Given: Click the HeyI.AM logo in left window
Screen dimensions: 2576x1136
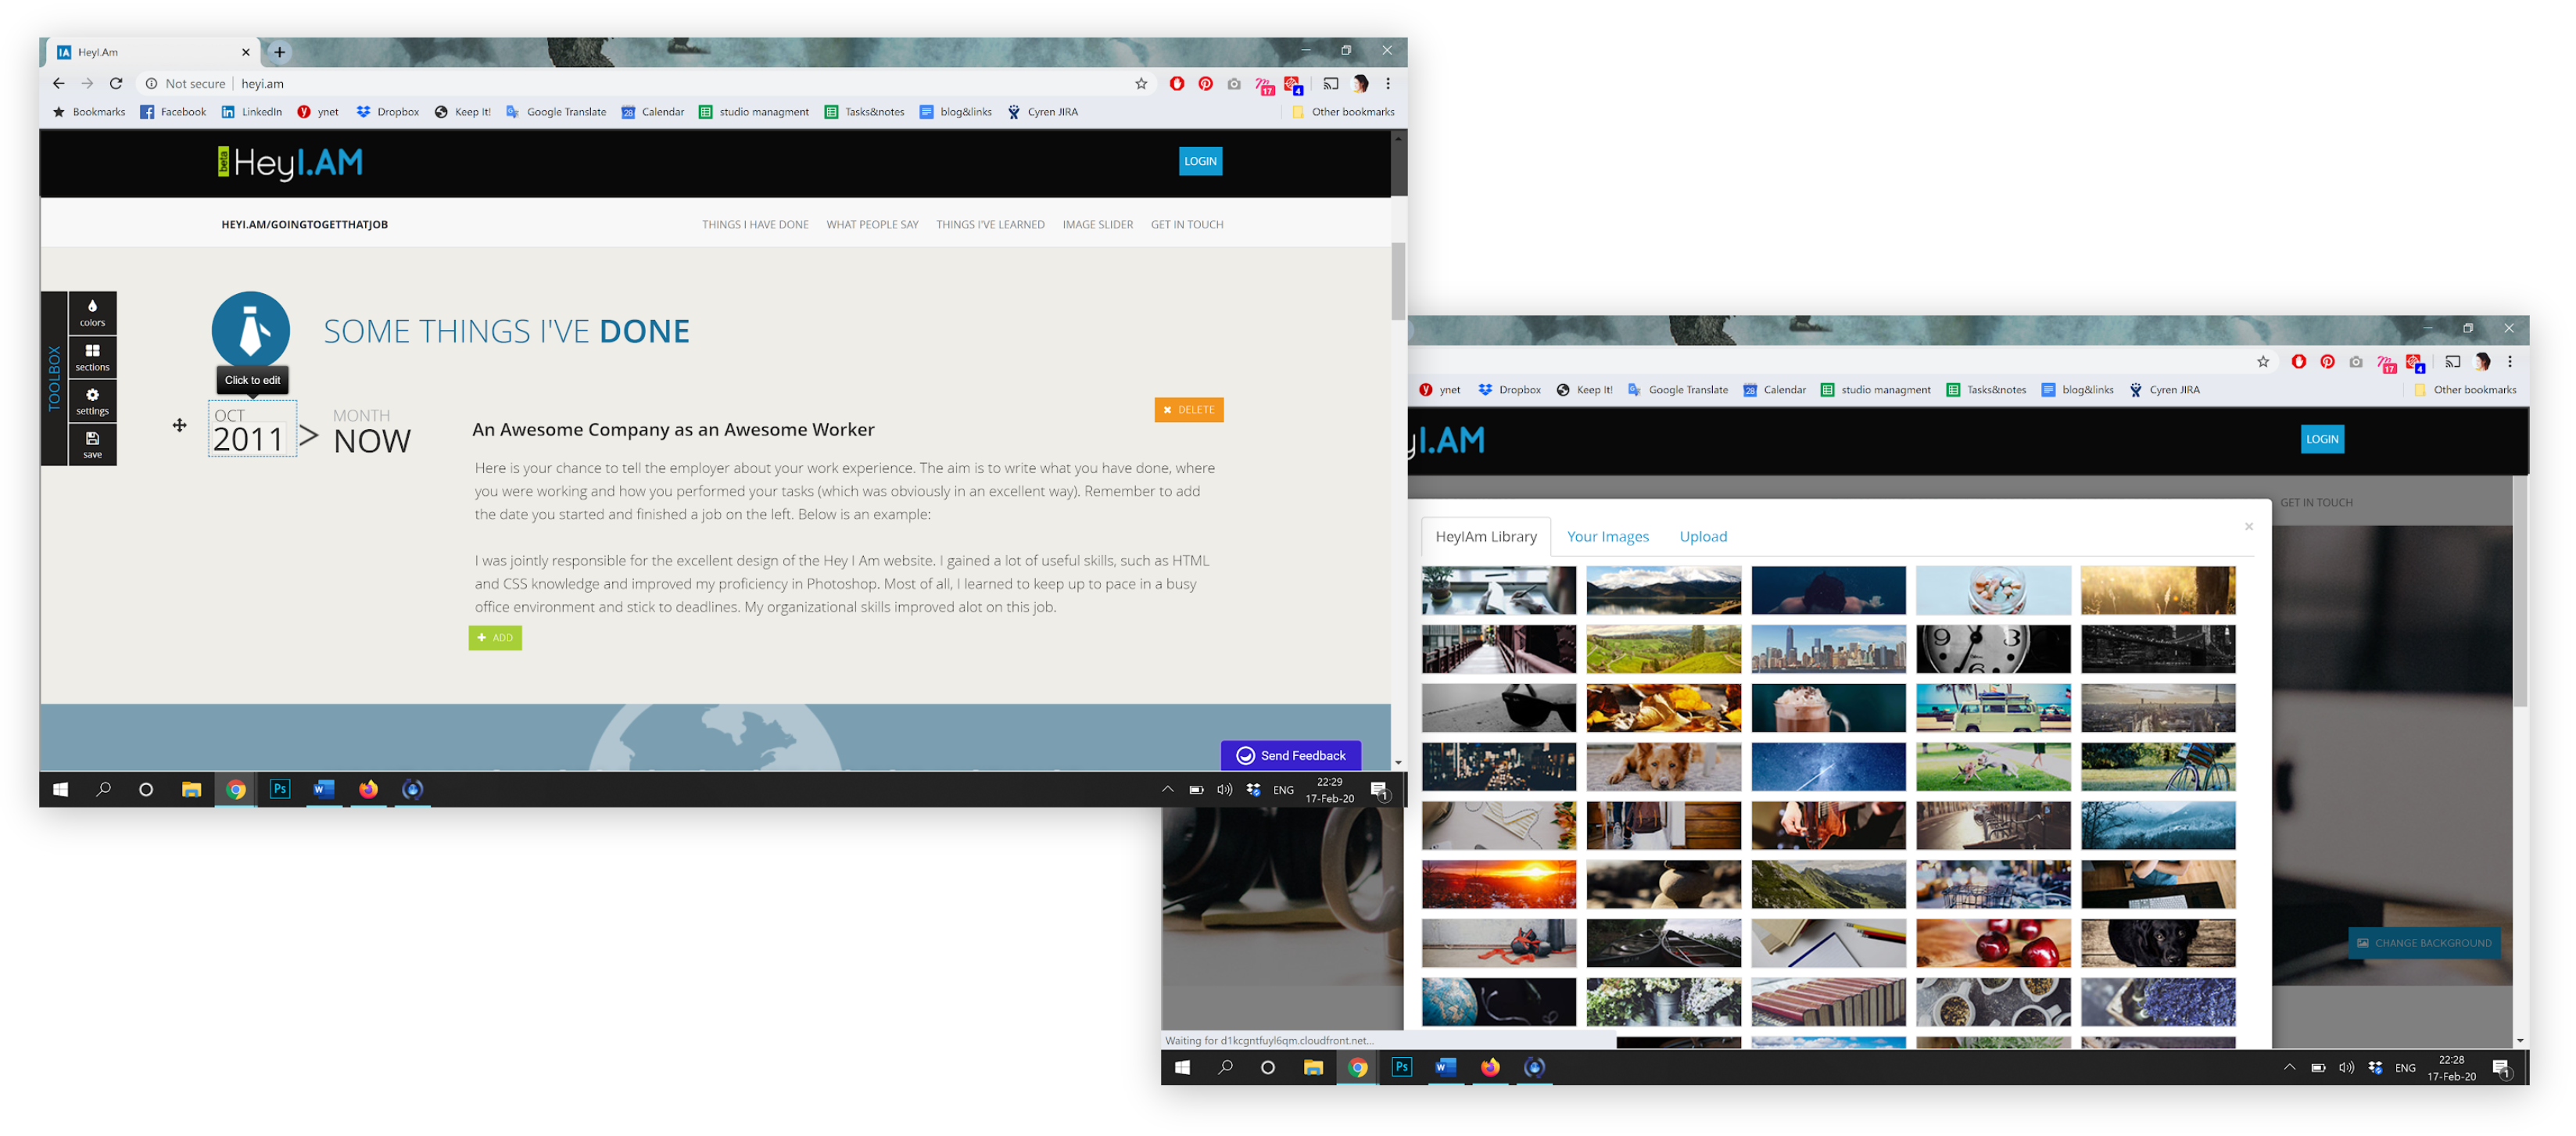Looking at the screenshot, I should click(290, 162).
